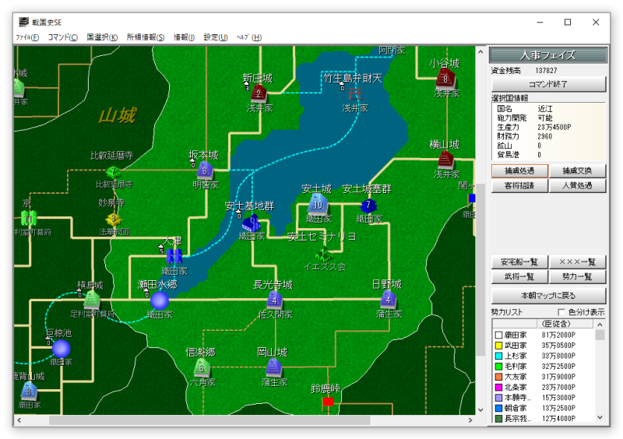623x439 pixels.
Task: Select the Odani castle icon (小谷城)
Action: (x=445, y=79)
